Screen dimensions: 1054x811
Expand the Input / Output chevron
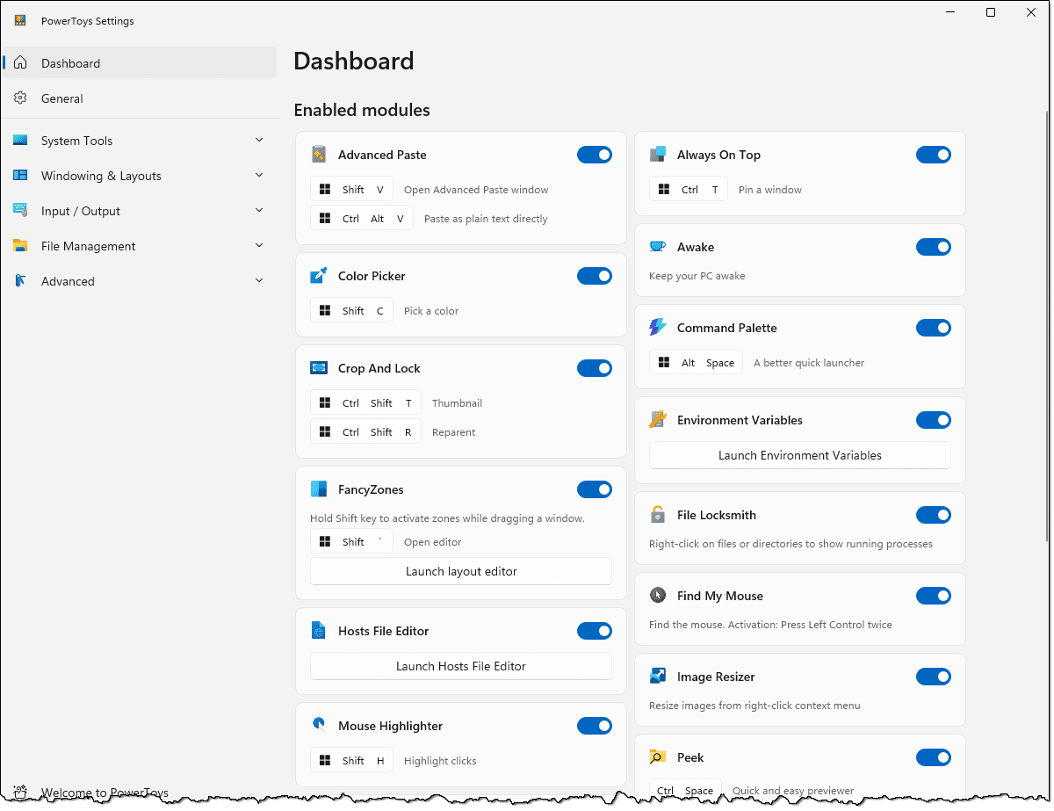(x=259, y=210)
